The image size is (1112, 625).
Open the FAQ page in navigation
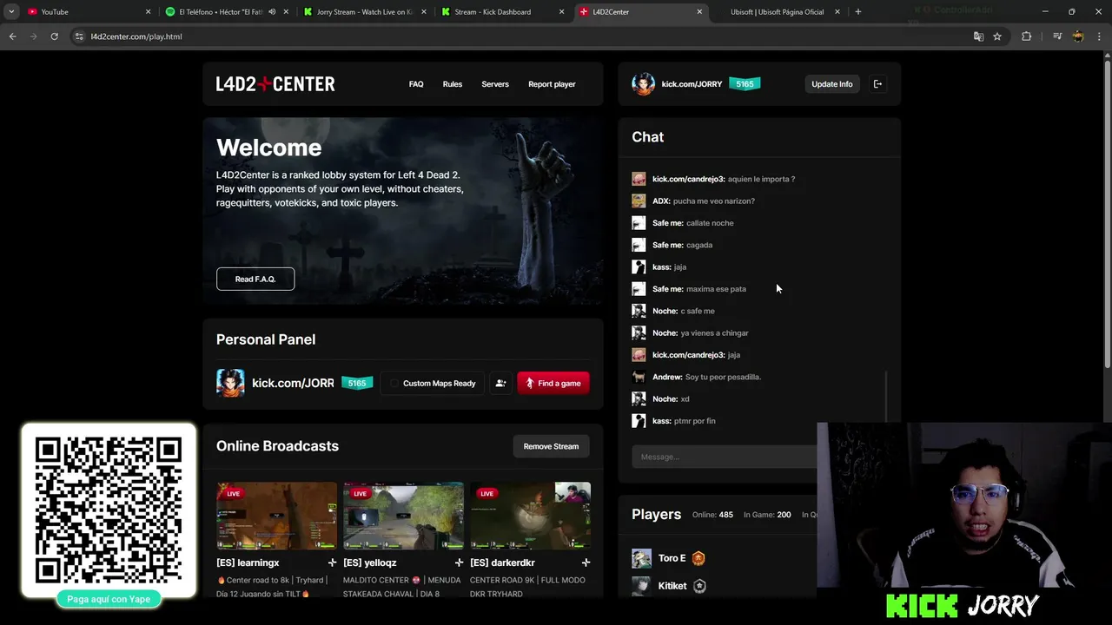point(416,84)
